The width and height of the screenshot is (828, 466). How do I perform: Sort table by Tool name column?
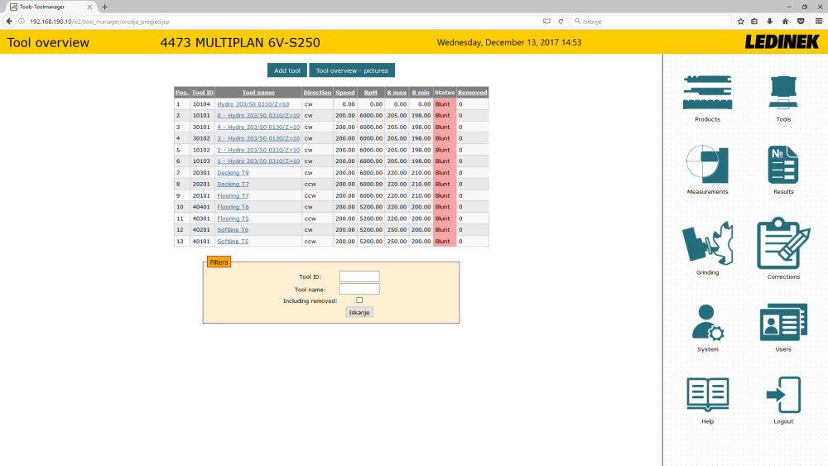[x=258, y=93]
